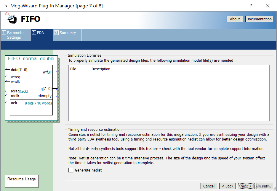Viewport: 277px width, 191px height.
Task: Cancel the wizard
Action: point(209,186)
